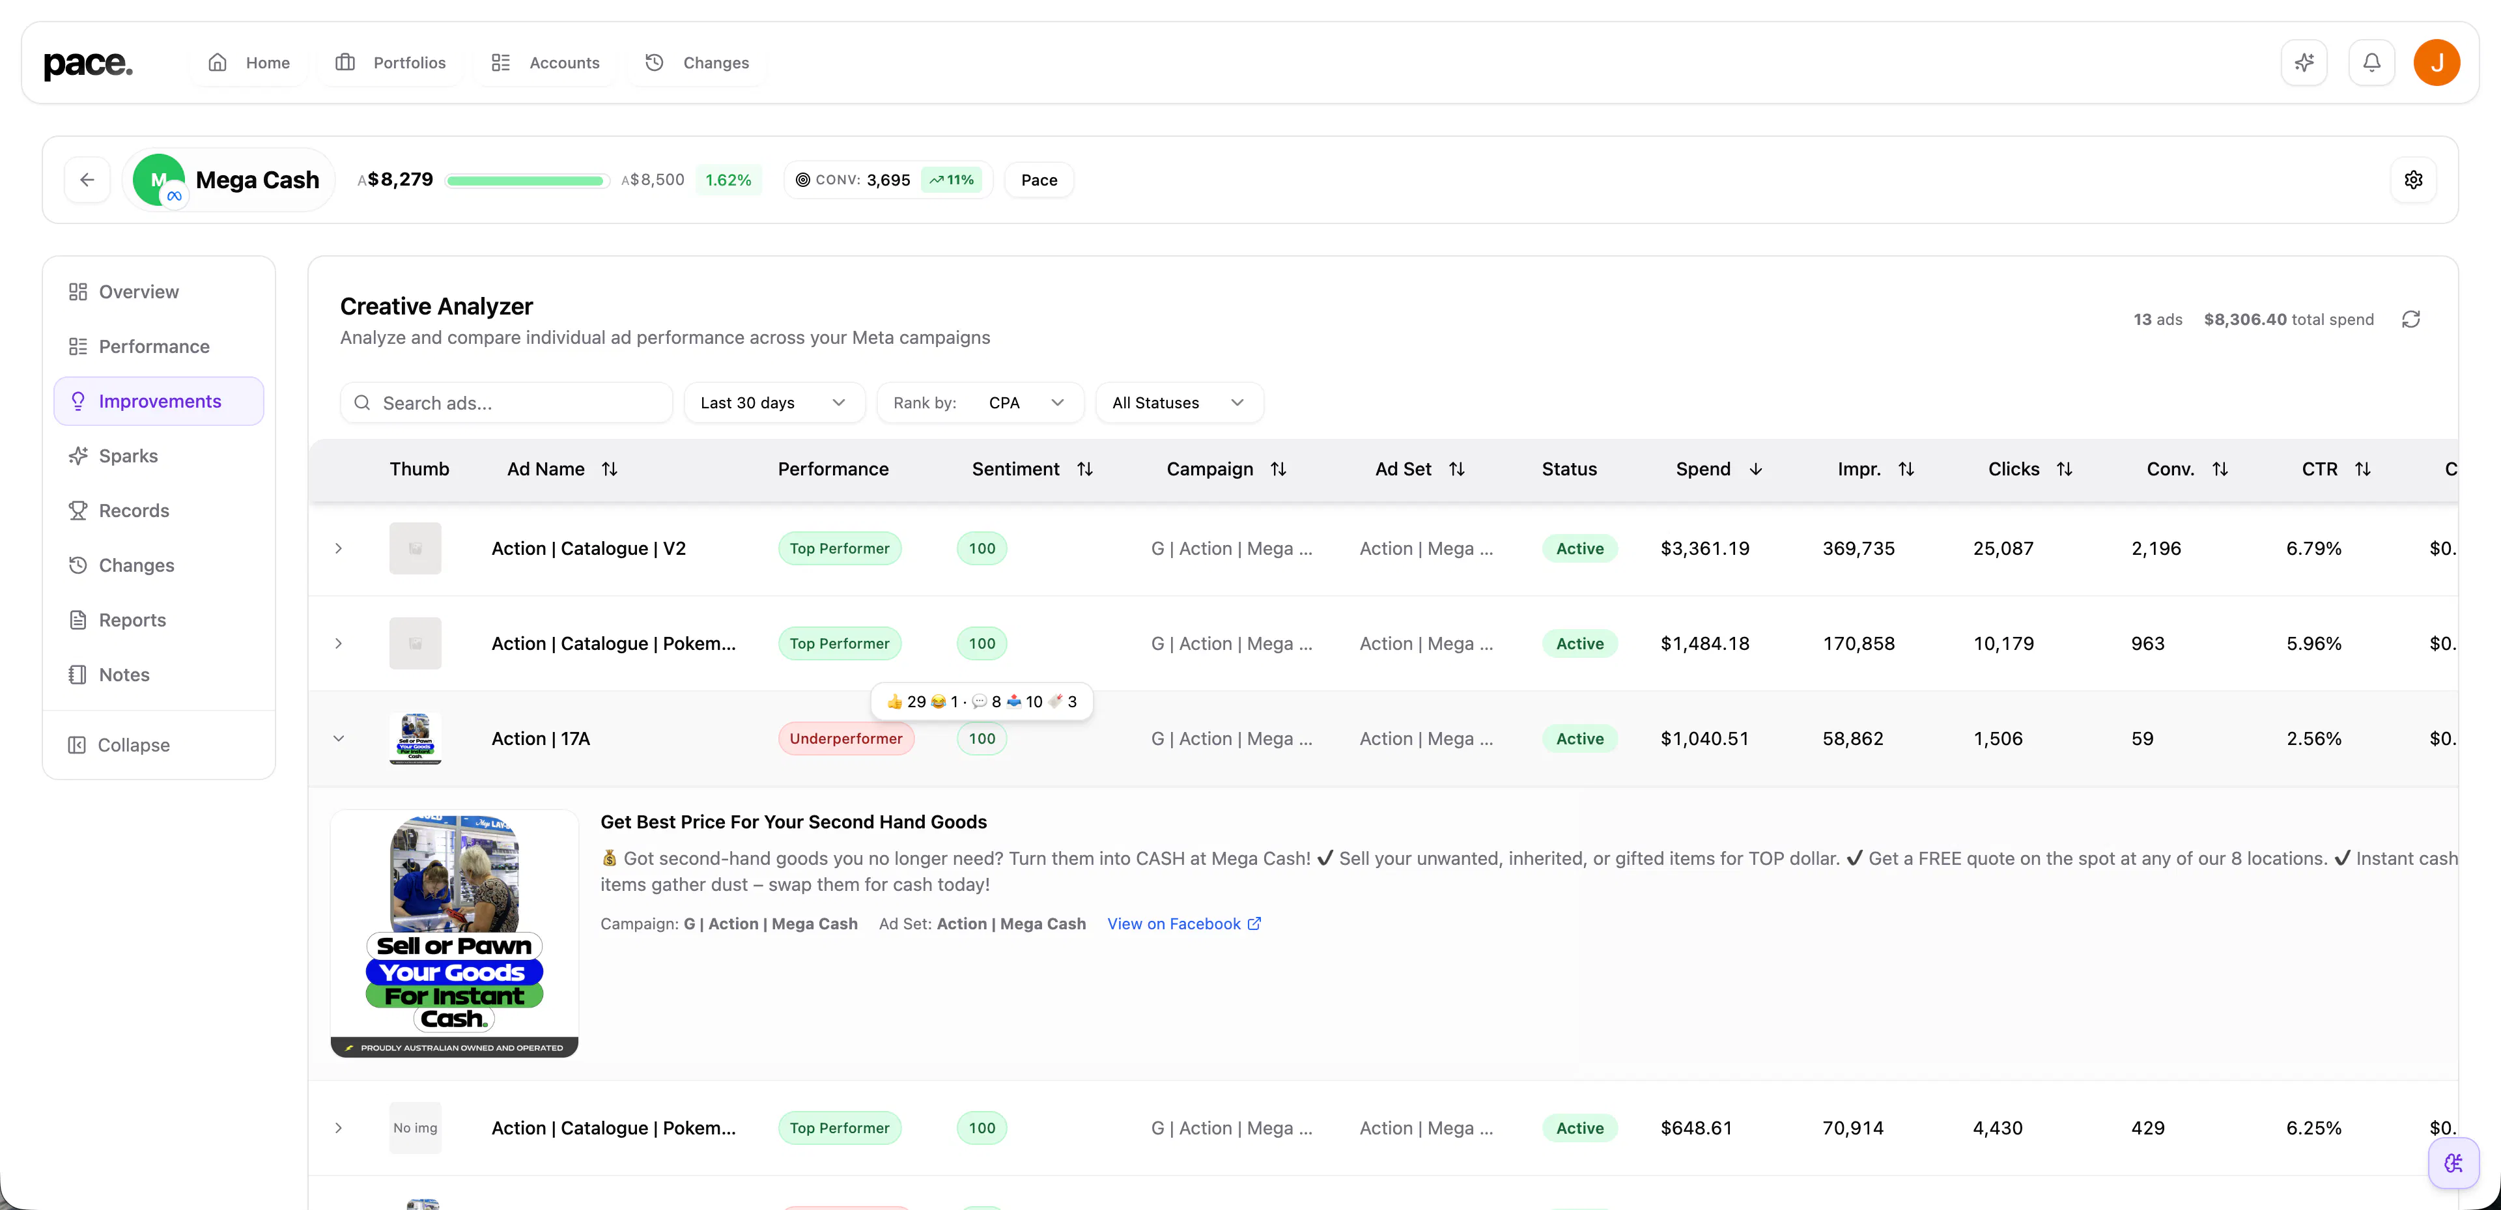Click the Sparks sparkle icon
The width and height of the screenshot is (2501, 1210).
tap(79, 455)
